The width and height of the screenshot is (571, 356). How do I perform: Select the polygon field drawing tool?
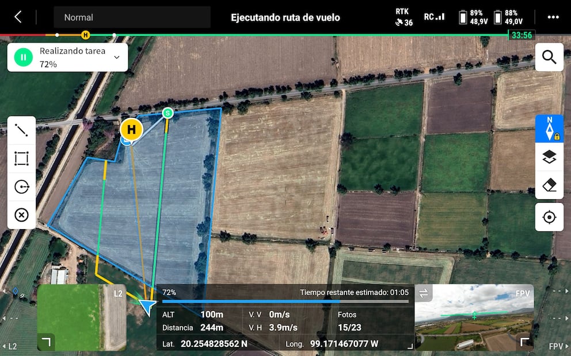(21, 159)
